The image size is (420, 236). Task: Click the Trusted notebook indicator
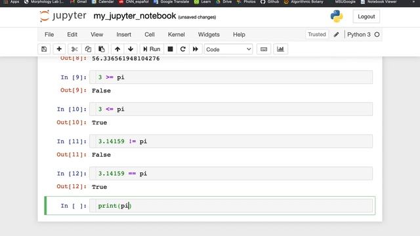point(316,34)
